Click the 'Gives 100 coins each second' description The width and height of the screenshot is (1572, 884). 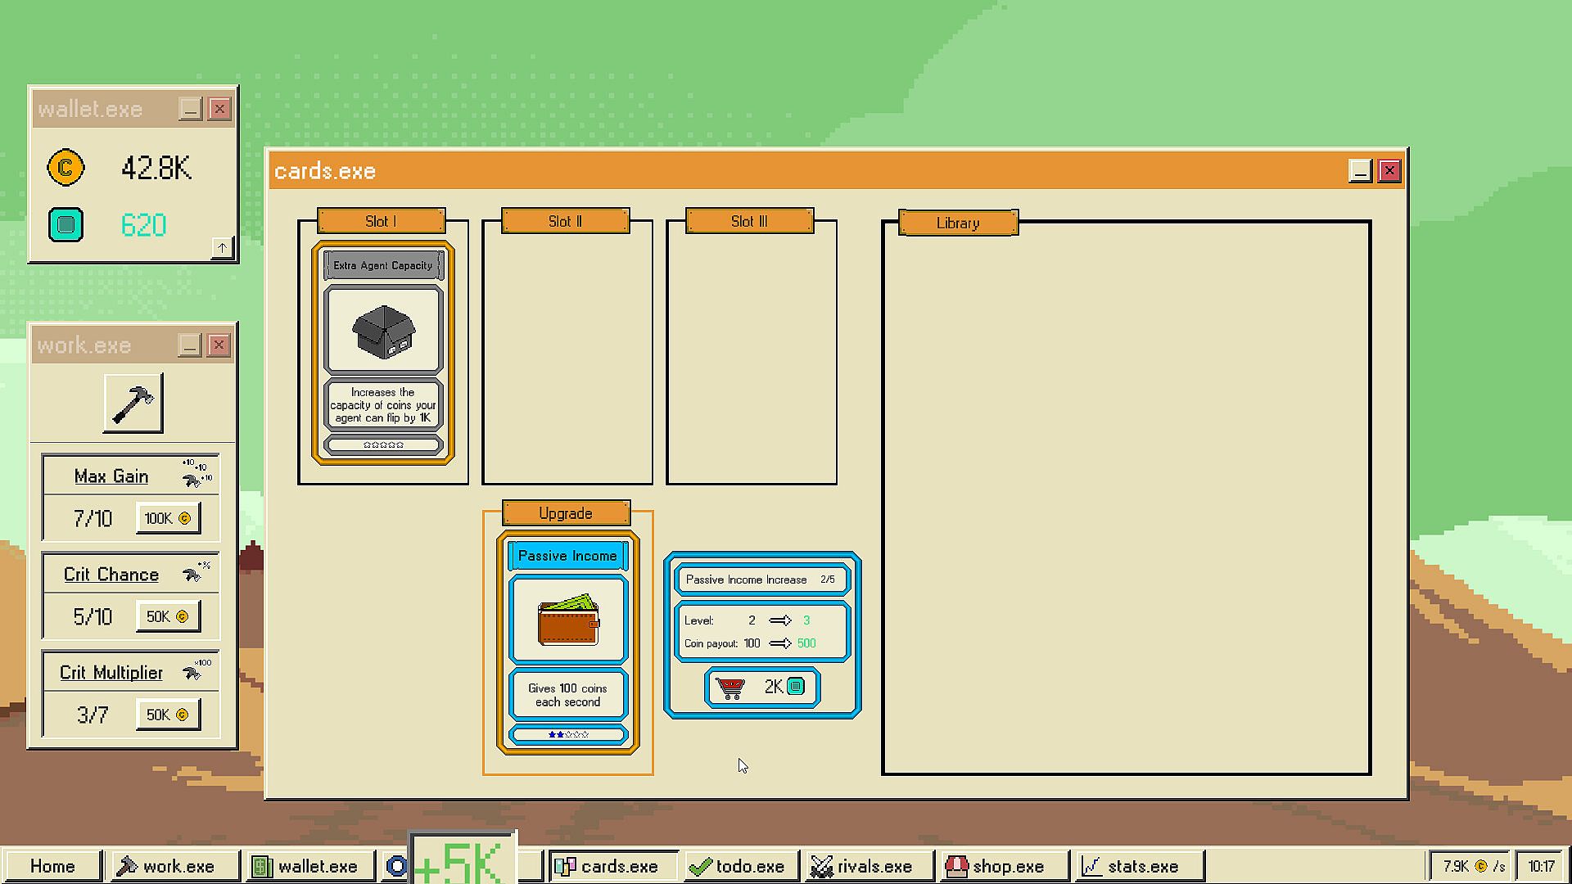tap(568, 695)
